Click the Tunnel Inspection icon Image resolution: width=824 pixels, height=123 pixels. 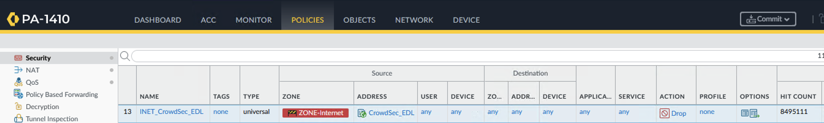coord(18,118)
